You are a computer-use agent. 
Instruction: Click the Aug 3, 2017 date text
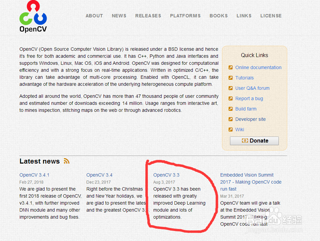click(164, 182)
